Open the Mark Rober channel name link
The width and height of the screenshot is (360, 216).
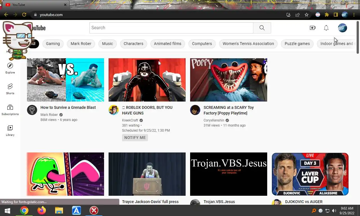(x=49, y=115)
